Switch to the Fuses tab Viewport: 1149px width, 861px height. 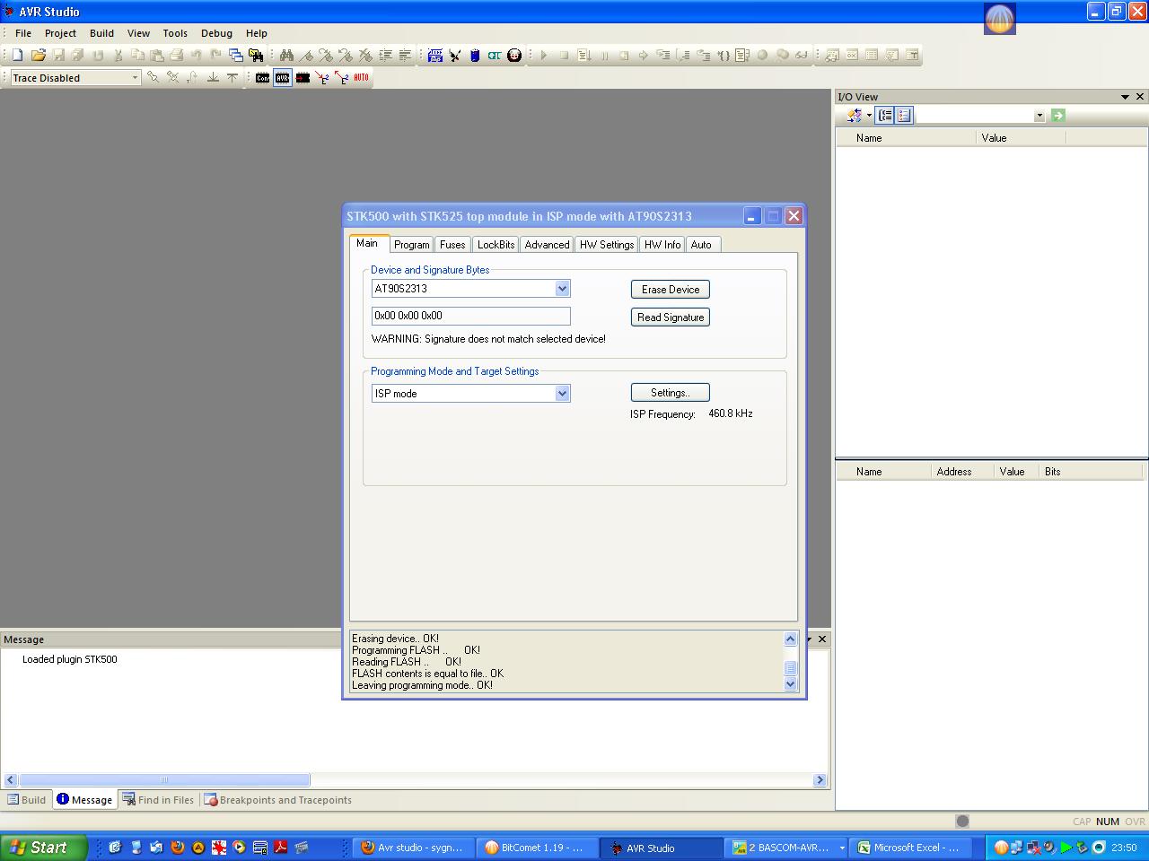452,245
